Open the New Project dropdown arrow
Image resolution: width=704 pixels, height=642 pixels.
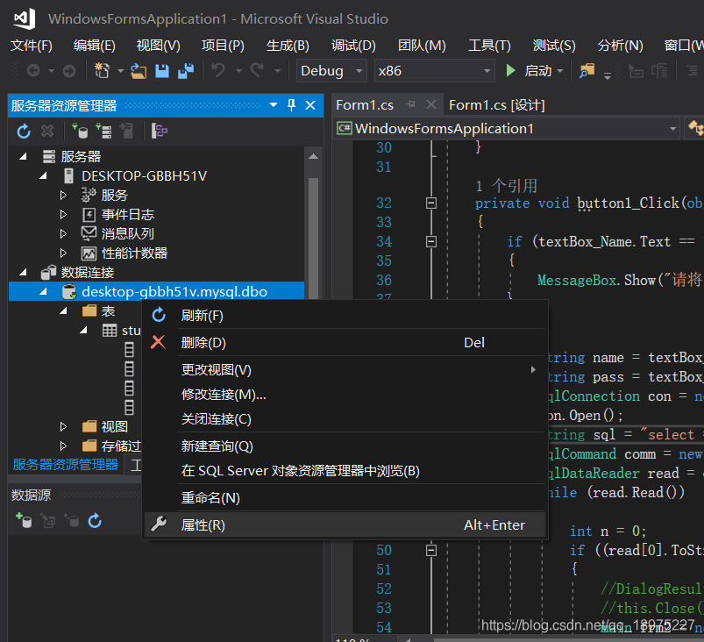coord(120,71)
